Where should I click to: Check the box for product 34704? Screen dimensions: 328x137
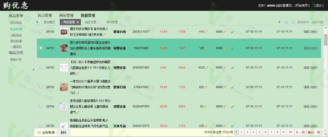click(41, 106)
